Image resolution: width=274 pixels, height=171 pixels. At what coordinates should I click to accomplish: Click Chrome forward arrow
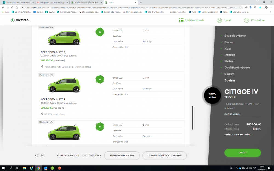[x=7, y=7]
